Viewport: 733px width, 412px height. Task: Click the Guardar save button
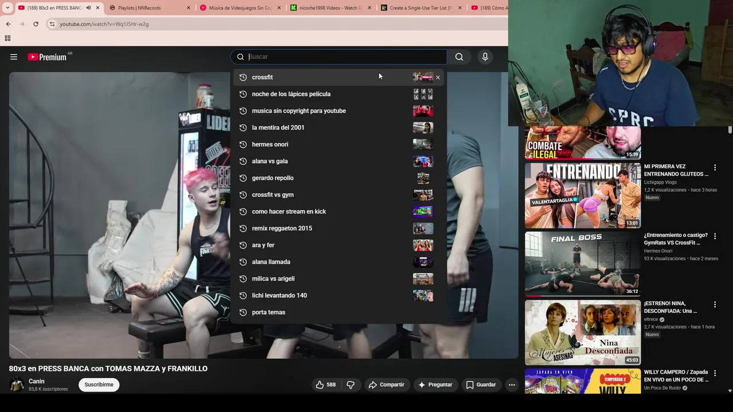(x=481, y=385)
